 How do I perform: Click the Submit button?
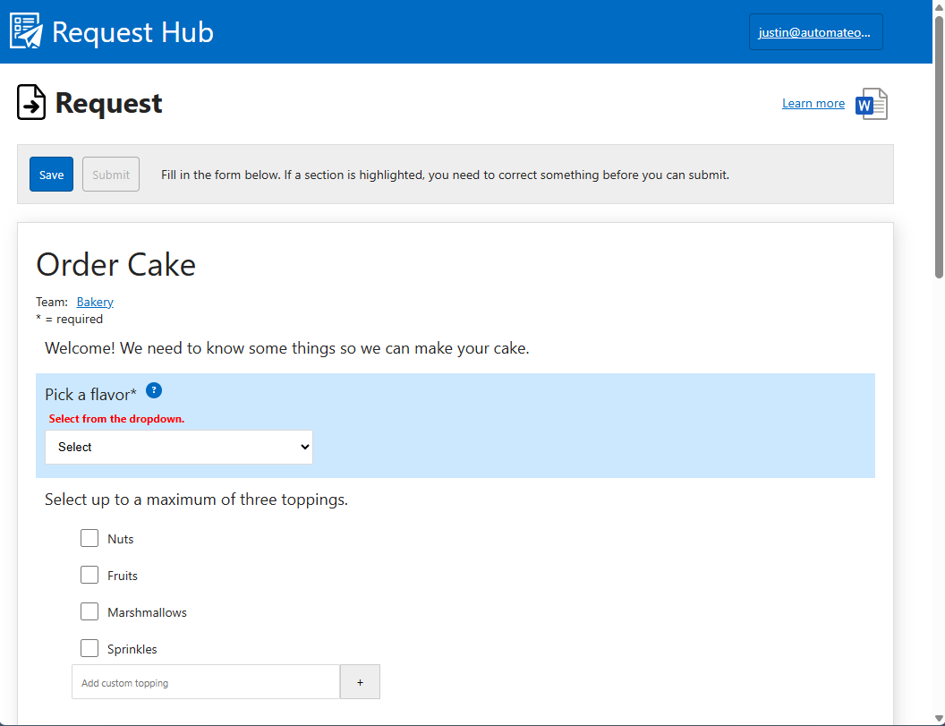coord(111,175)
